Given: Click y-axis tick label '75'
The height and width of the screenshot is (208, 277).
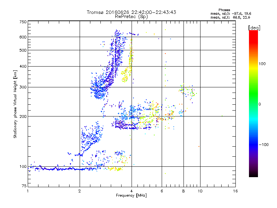Looking at the screenshot, I should tap(24, 186).
